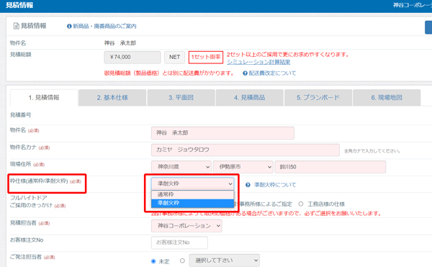
Task: Click question icon beside 準耐火枠について
Action: 248,185
